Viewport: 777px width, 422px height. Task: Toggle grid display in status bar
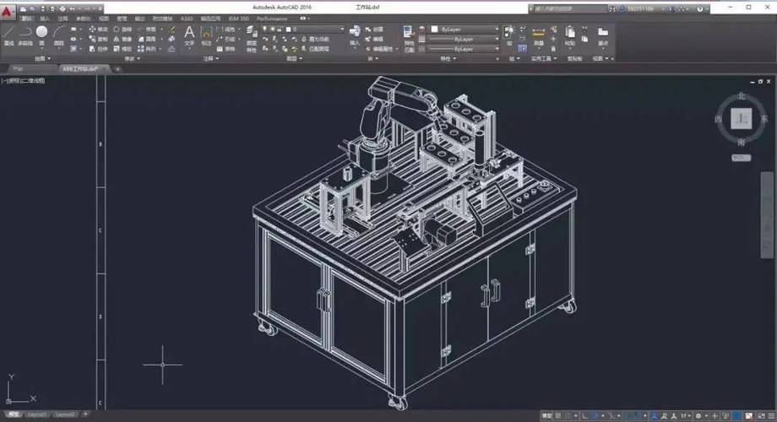[558, 415]
